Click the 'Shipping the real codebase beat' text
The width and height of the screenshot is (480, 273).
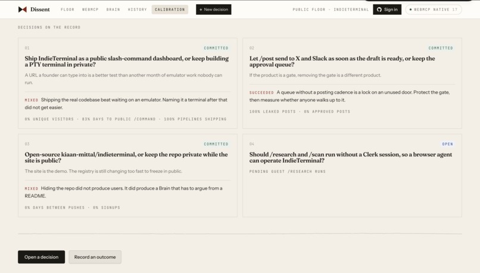[126, 104]
